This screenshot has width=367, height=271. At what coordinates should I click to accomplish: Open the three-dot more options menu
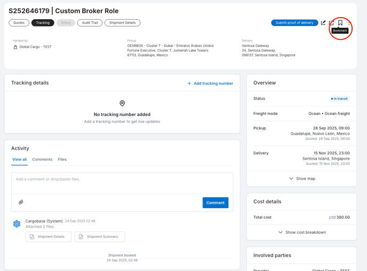(x=349, y=23)
